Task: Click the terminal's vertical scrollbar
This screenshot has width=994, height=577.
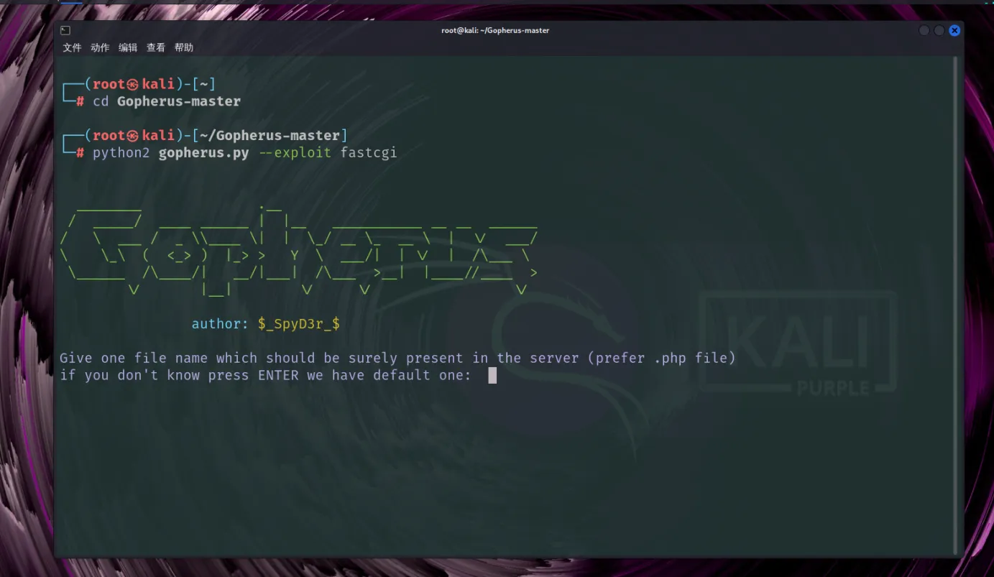Action: click(x=955, y=305)
